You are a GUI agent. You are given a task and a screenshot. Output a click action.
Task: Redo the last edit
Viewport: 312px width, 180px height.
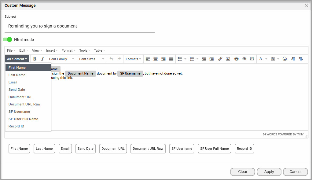click(119, 59)
